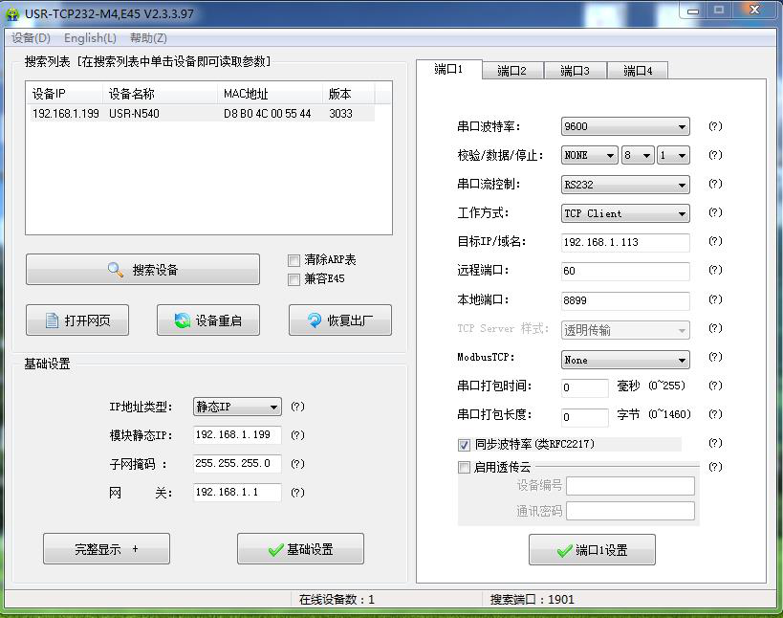Switch to the 端口2 tab
Screen dimensions: 783x618
tap(511, 71)
